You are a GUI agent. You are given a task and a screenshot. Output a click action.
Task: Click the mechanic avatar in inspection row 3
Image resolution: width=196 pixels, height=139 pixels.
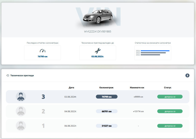[x=21, y=97]
